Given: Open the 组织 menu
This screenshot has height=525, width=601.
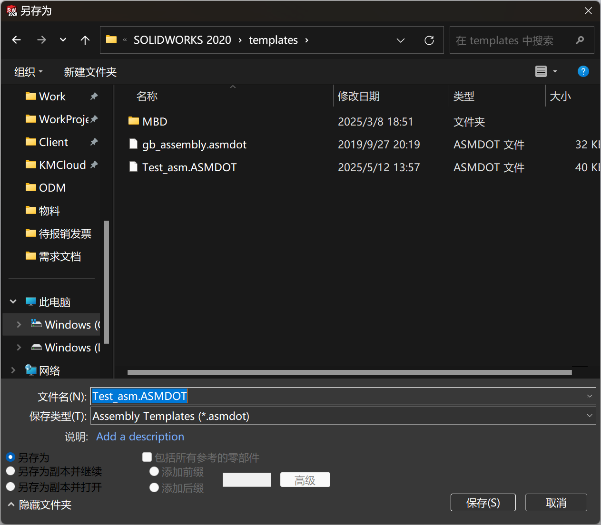Looking at the screenshot, I should tap(29, 72).
